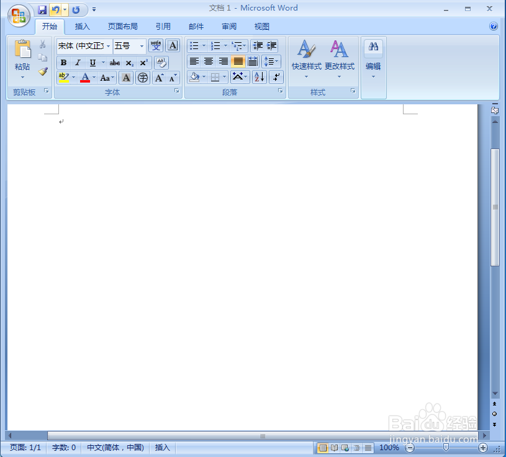Open the font dialog launcher
Screen dimensions: 506x457
tap(177, 91)
